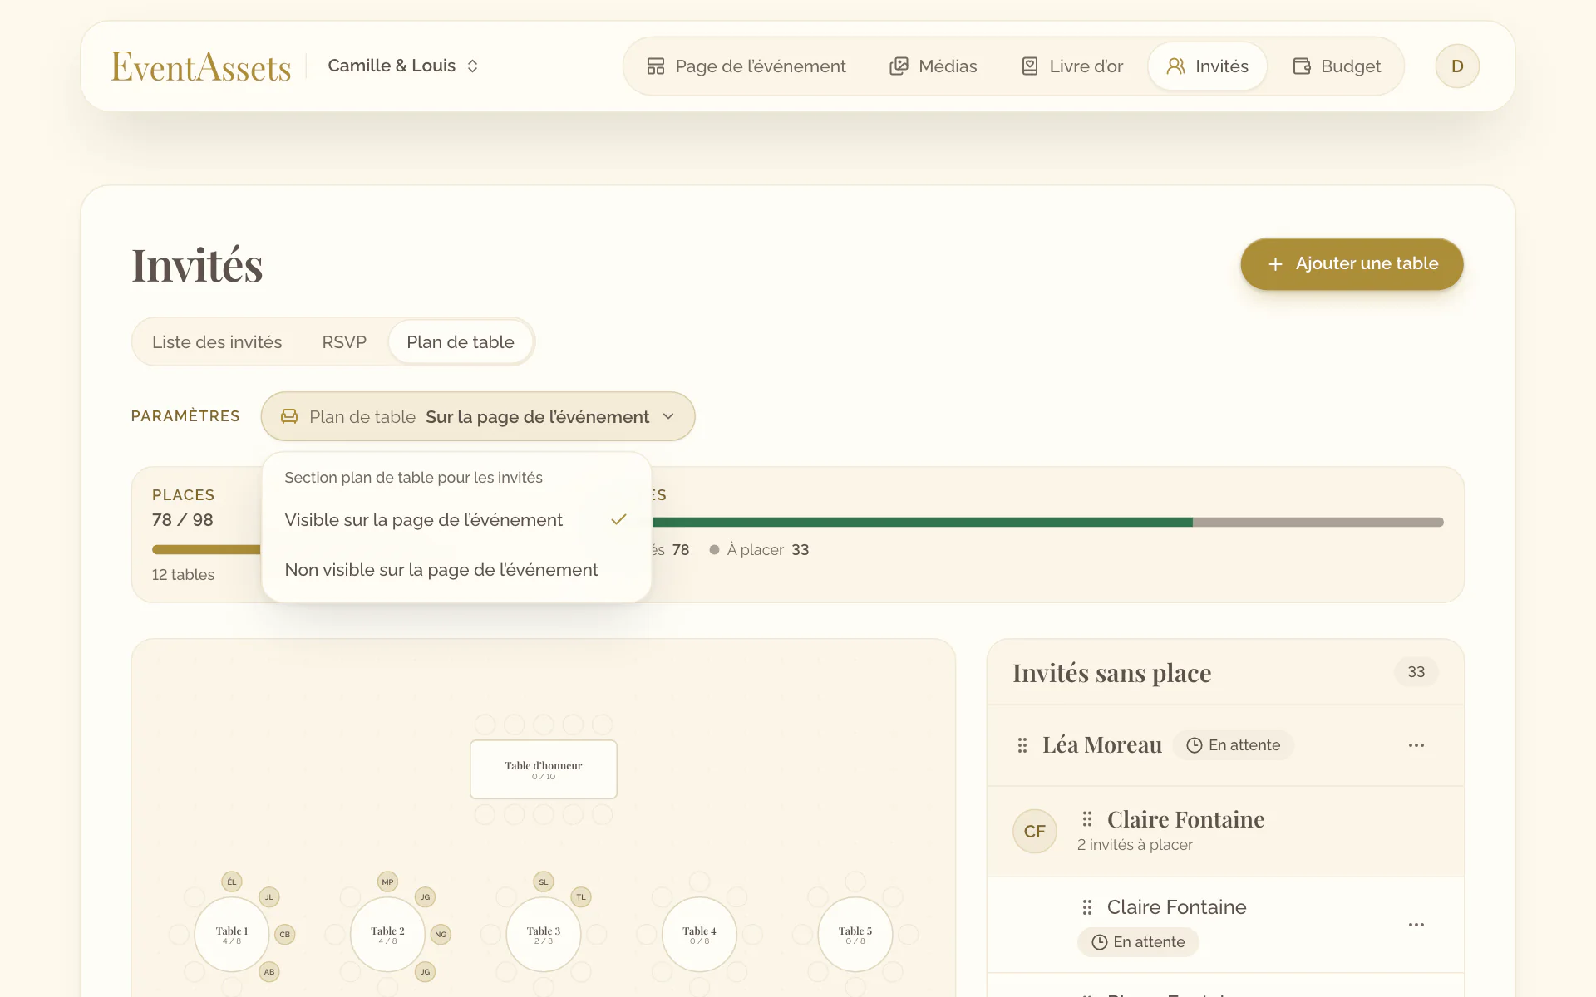Click the drag handle of Claire Fontaine group
The height and width of the screenshot is (997, 1596).
point(1086,819)
